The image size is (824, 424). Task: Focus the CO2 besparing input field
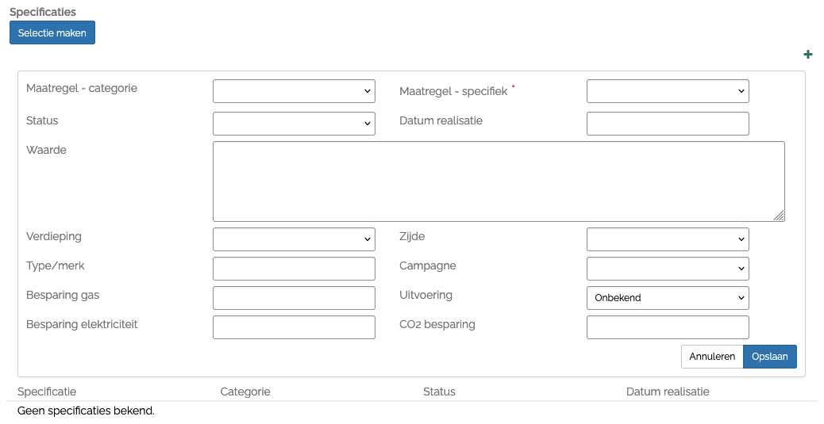point(667,327)
